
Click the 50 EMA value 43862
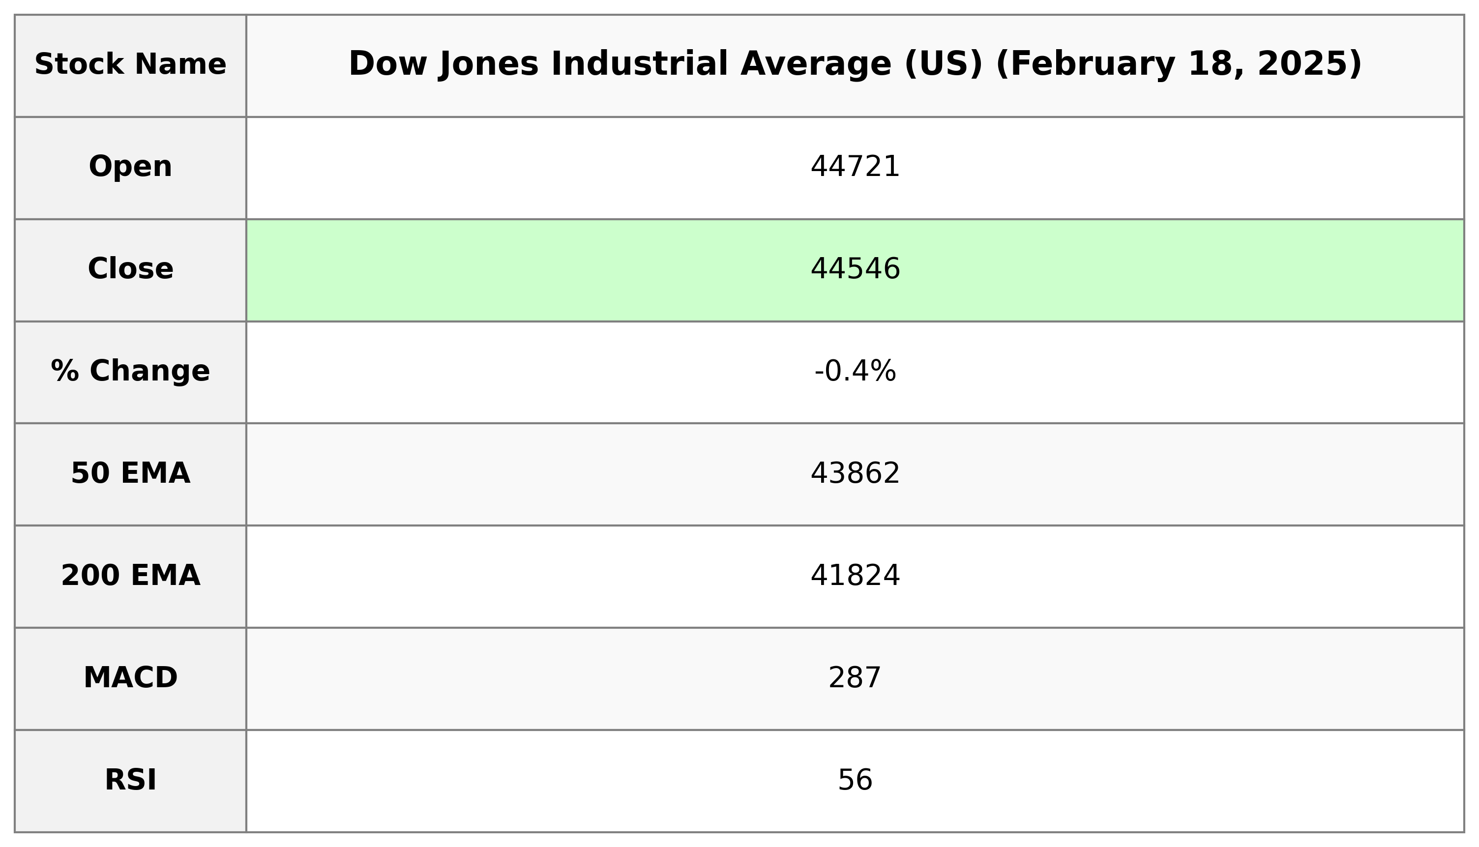click(x=855, y=473)
